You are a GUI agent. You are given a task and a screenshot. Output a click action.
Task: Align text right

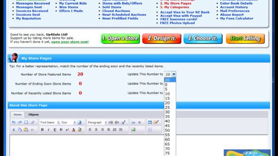coord(103,130)
